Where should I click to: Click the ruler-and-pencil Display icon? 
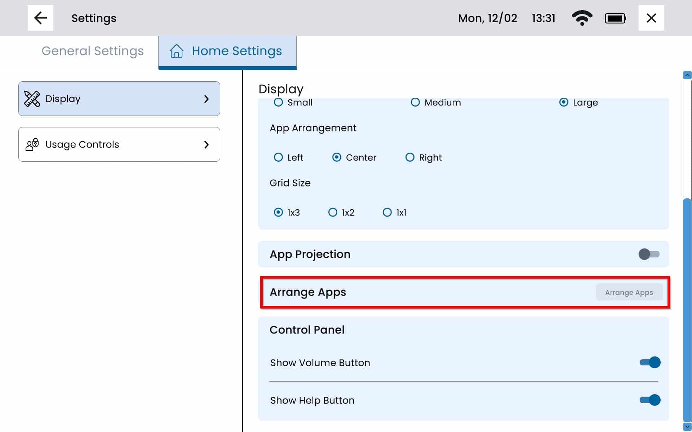(x=32, y=99)
